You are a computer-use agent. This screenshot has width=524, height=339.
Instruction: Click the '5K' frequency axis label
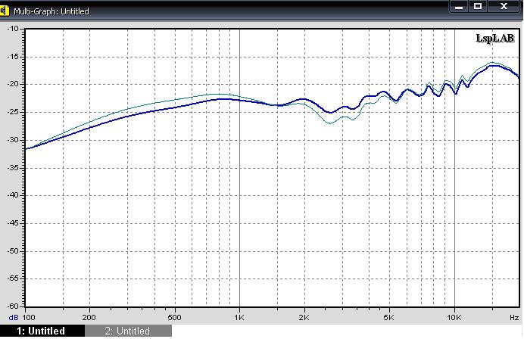(389, 317)
